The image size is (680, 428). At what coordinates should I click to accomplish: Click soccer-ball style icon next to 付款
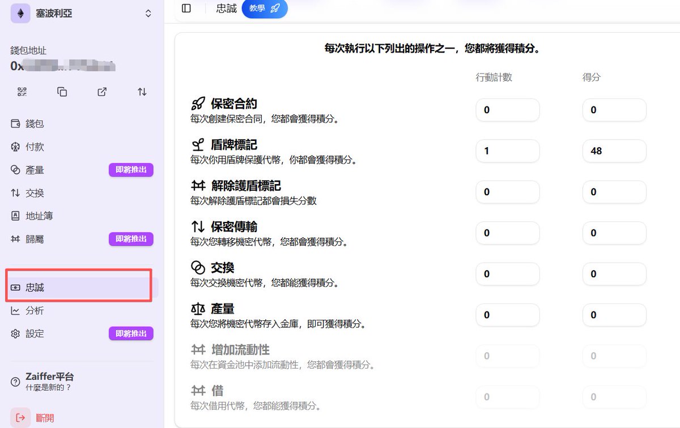tap(15, 147)
